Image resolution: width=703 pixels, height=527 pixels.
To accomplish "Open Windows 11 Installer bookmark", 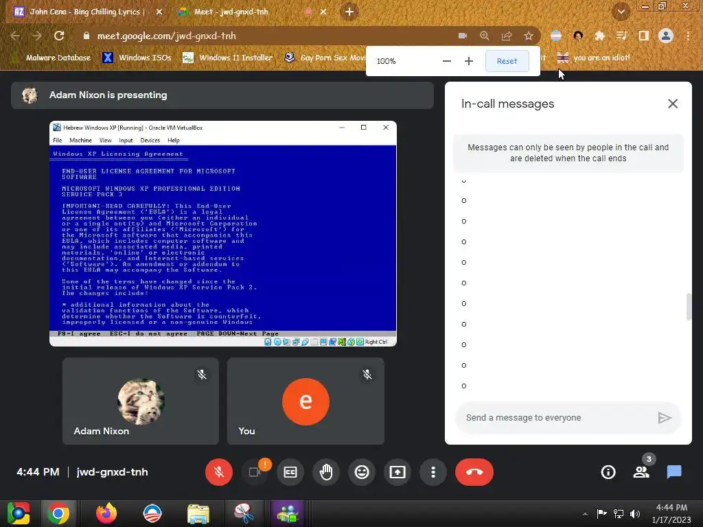I will pyautogui.click(x=228, y=58).
